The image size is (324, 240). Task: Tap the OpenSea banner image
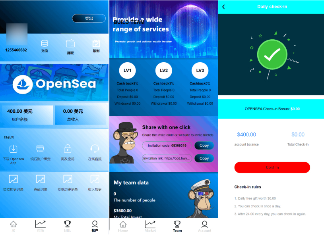coord(54,83)
